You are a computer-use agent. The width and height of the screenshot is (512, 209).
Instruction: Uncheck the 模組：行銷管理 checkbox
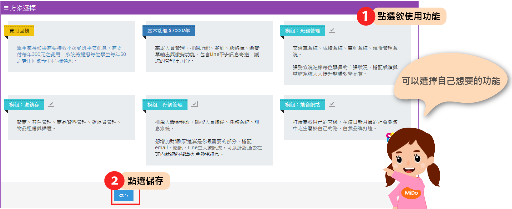click(x=194, y=104)
